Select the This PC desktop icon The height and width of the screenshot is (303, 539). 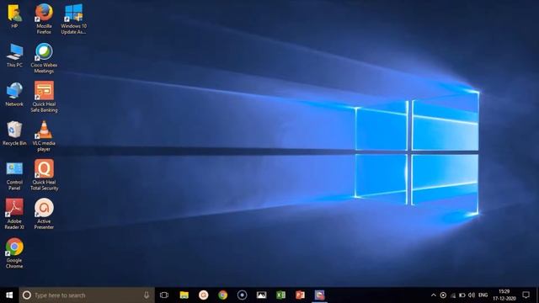point(14,55)
